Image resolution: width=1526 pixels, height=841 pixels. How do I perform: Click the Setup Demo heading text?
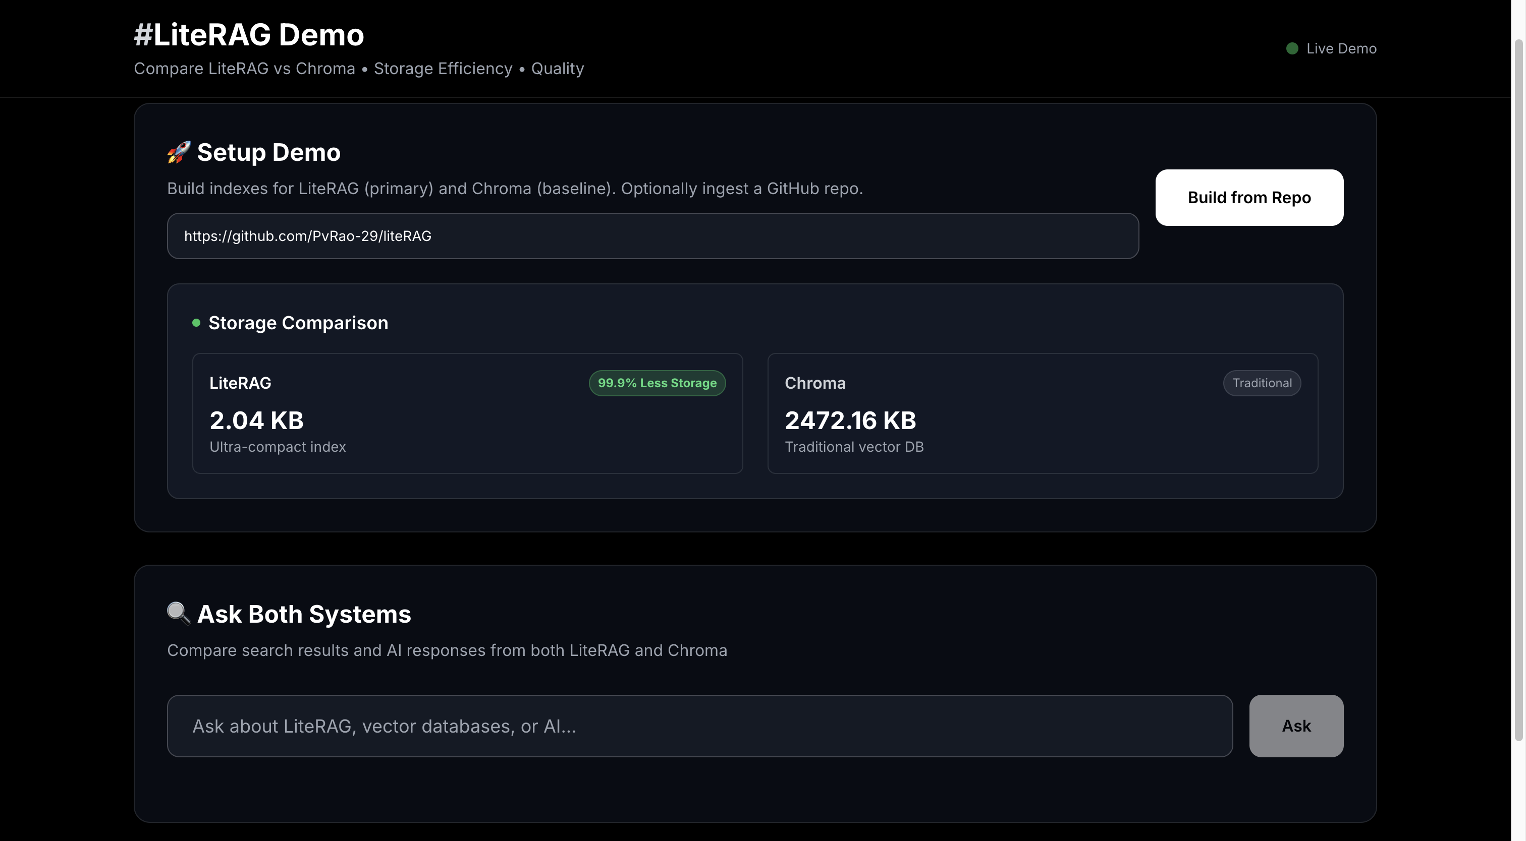pos(268,153)
